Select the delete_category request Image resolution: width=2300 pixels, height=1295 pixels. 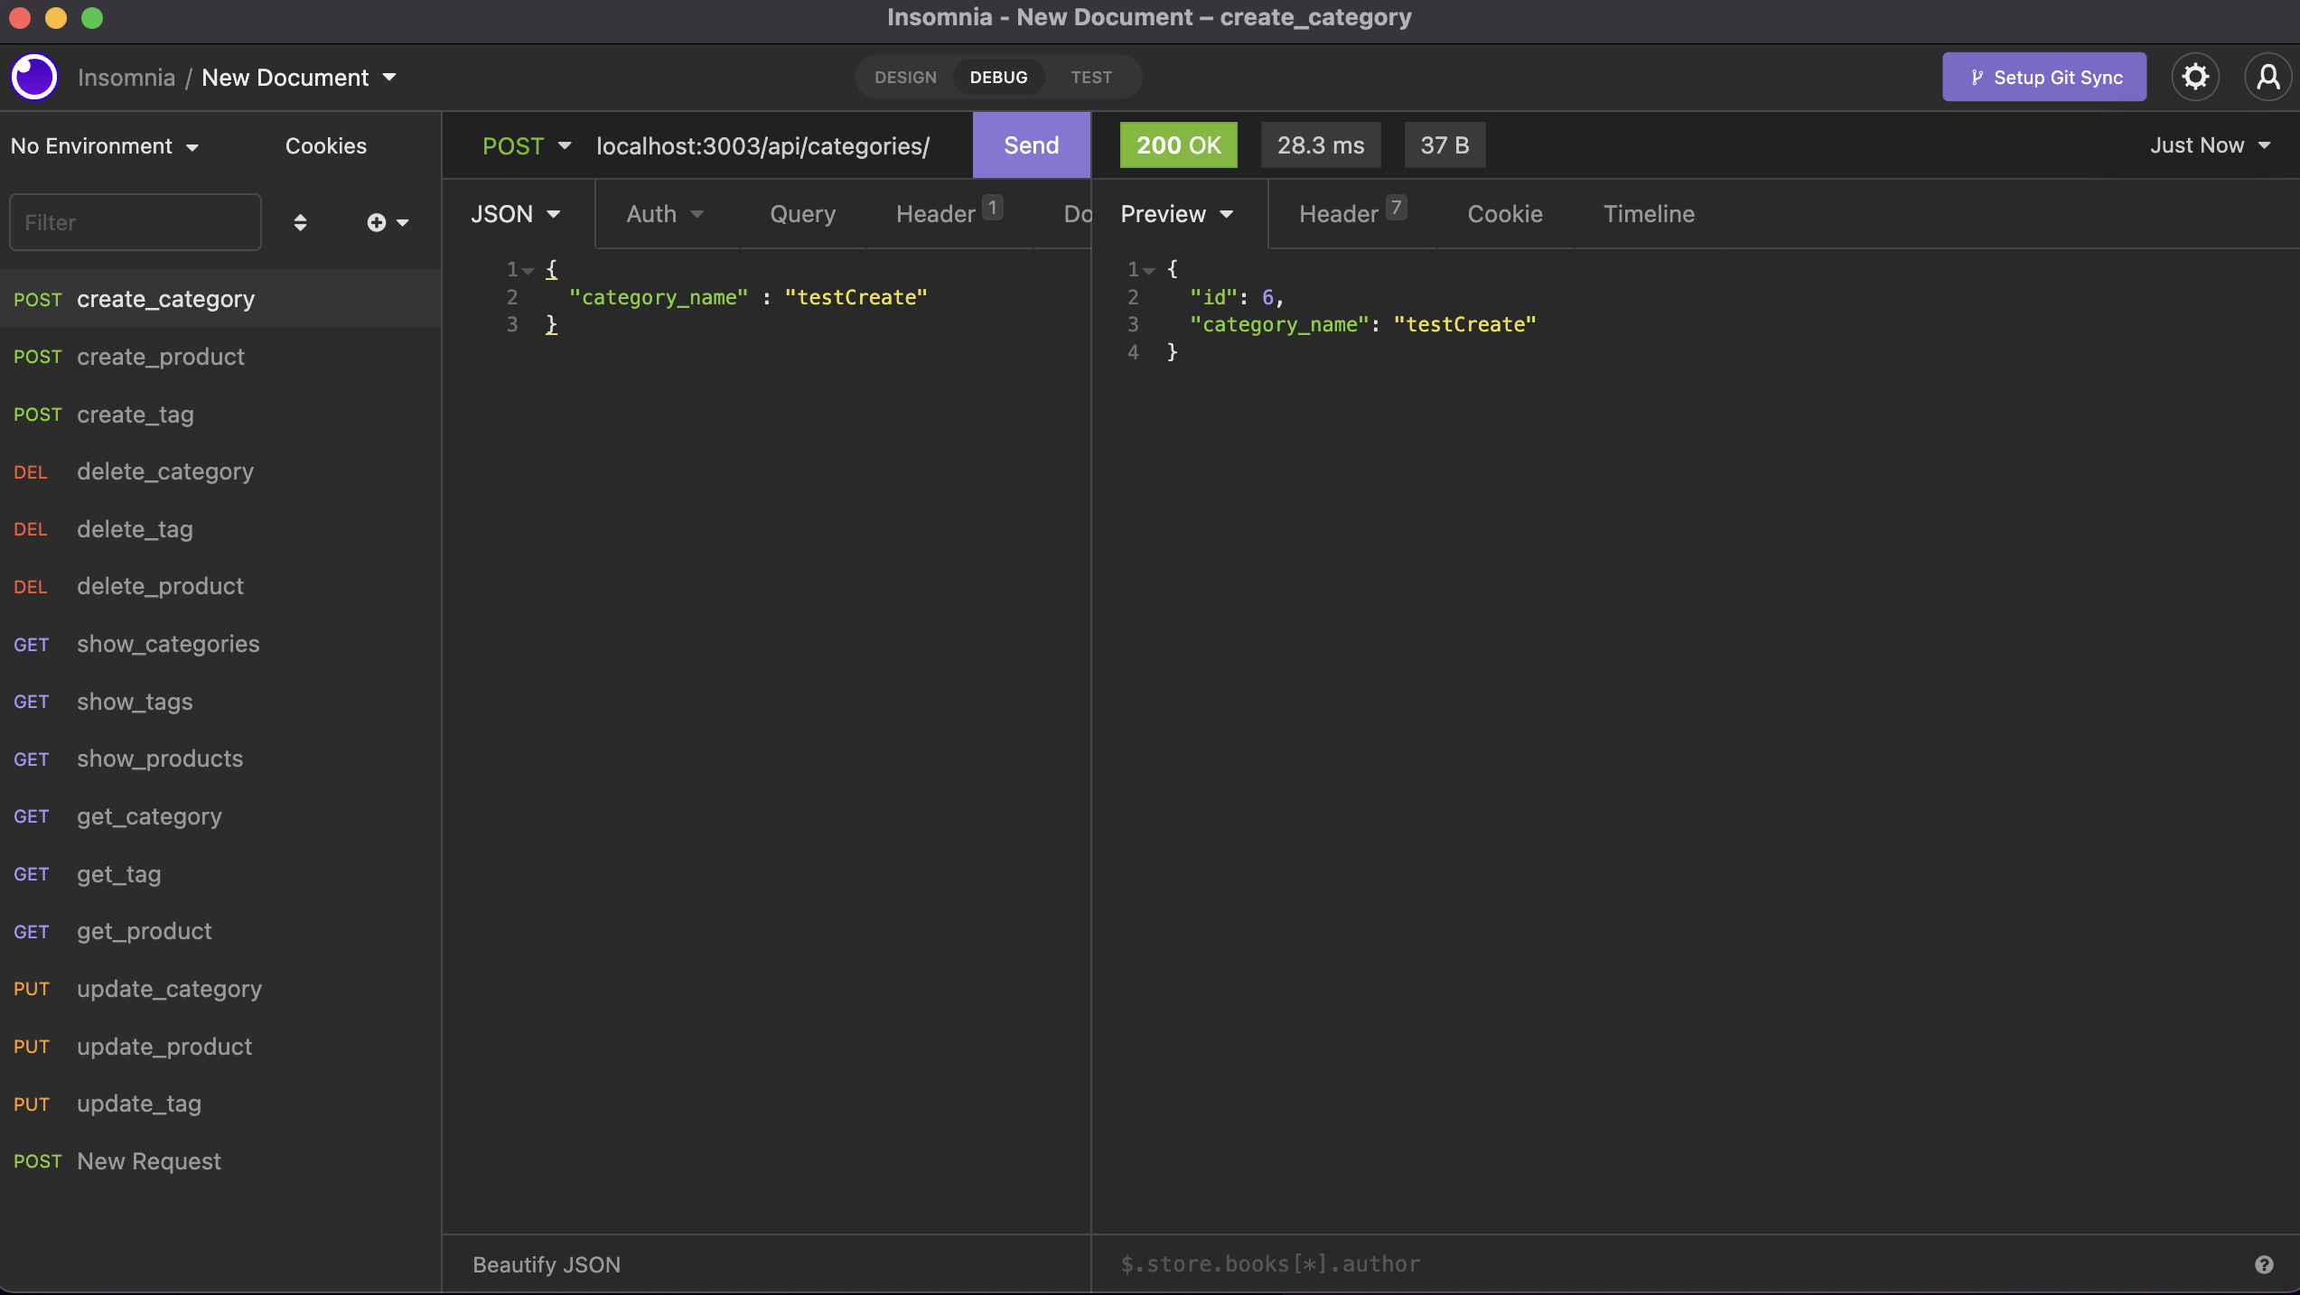[220, 471]
